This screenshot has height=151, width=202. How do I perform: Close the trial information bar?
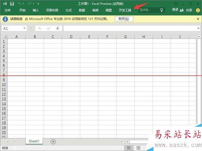[x=198, y=19]
